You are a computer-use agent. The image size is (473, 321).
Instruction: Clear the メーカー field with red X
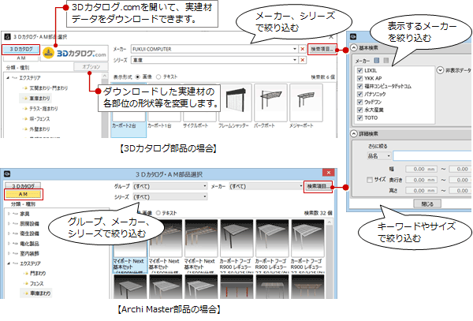click(303, 49)
